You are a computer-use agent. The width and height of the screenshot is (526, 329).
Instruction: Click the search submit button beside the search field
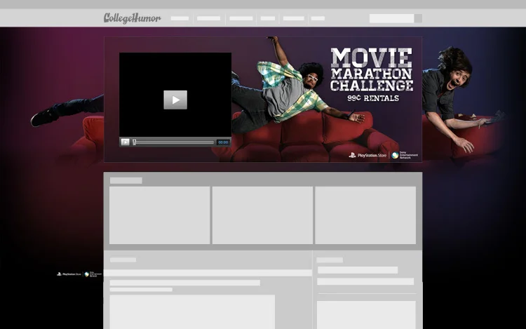418,18
